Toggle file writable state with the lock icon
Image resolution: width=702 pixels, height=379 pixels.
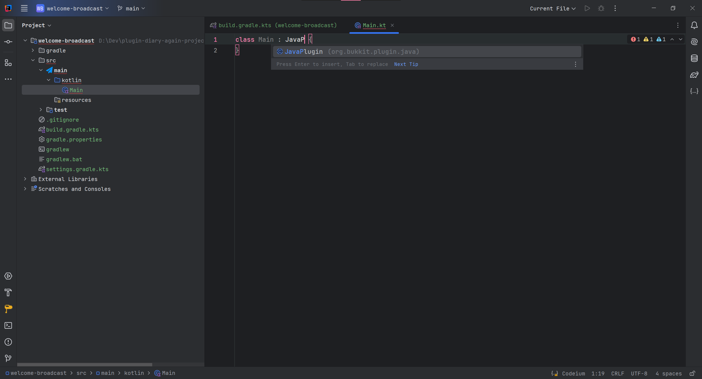pyautogui.click(x=692, y=373)
